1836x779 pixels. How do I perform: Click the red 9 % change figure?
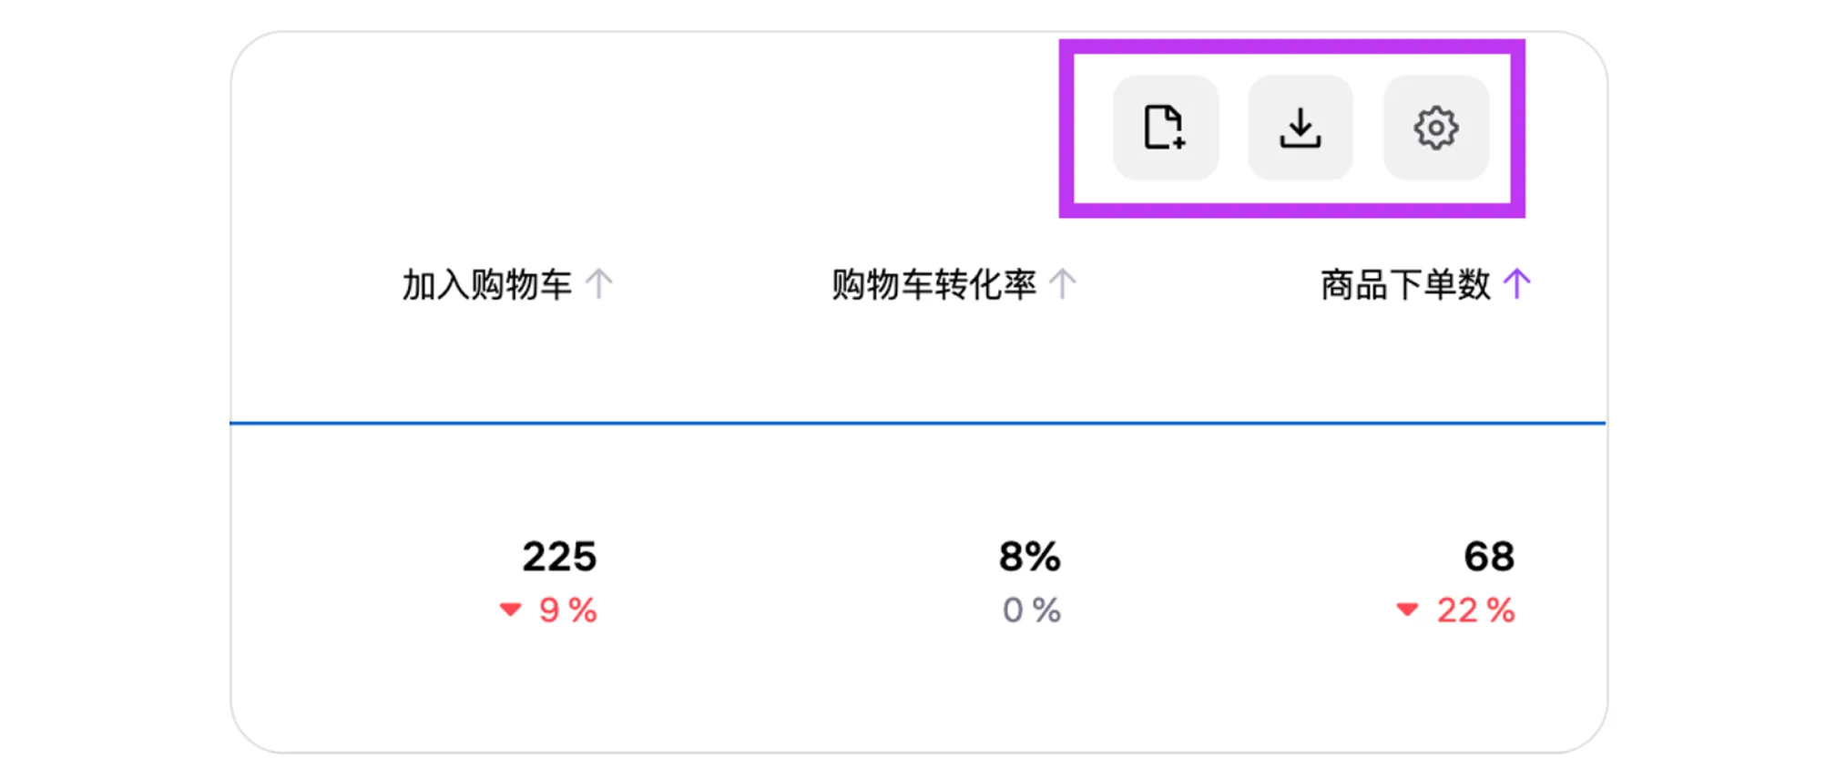[567, 610]
